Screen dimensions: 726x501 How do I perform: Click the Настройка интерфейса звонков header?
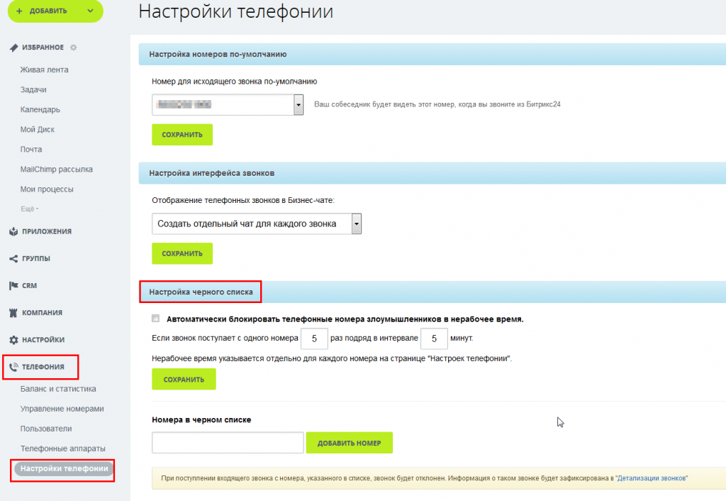[x=211, y=173]
